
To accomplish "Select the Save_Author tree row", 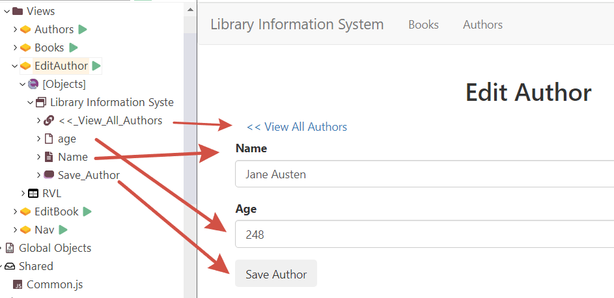I will pyautogui.click(x=89, y=175).
